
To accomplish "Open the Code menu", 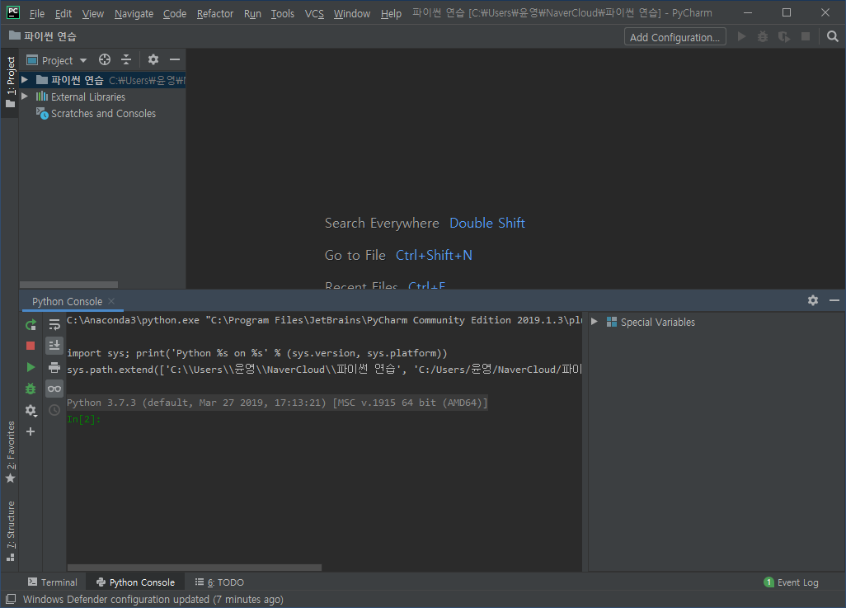I will [175, 13].
